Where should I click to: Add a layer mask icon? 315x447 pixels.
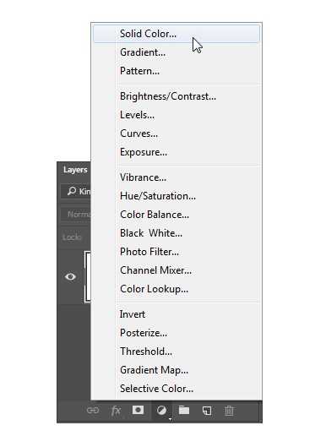tap(138, 410)
